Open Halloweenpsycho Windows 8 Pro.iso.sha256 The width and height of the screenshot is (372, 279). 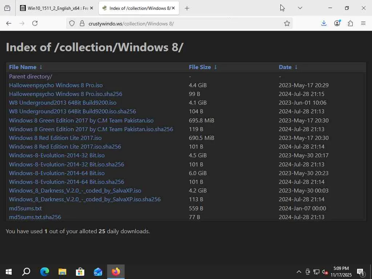coord(65,94)
